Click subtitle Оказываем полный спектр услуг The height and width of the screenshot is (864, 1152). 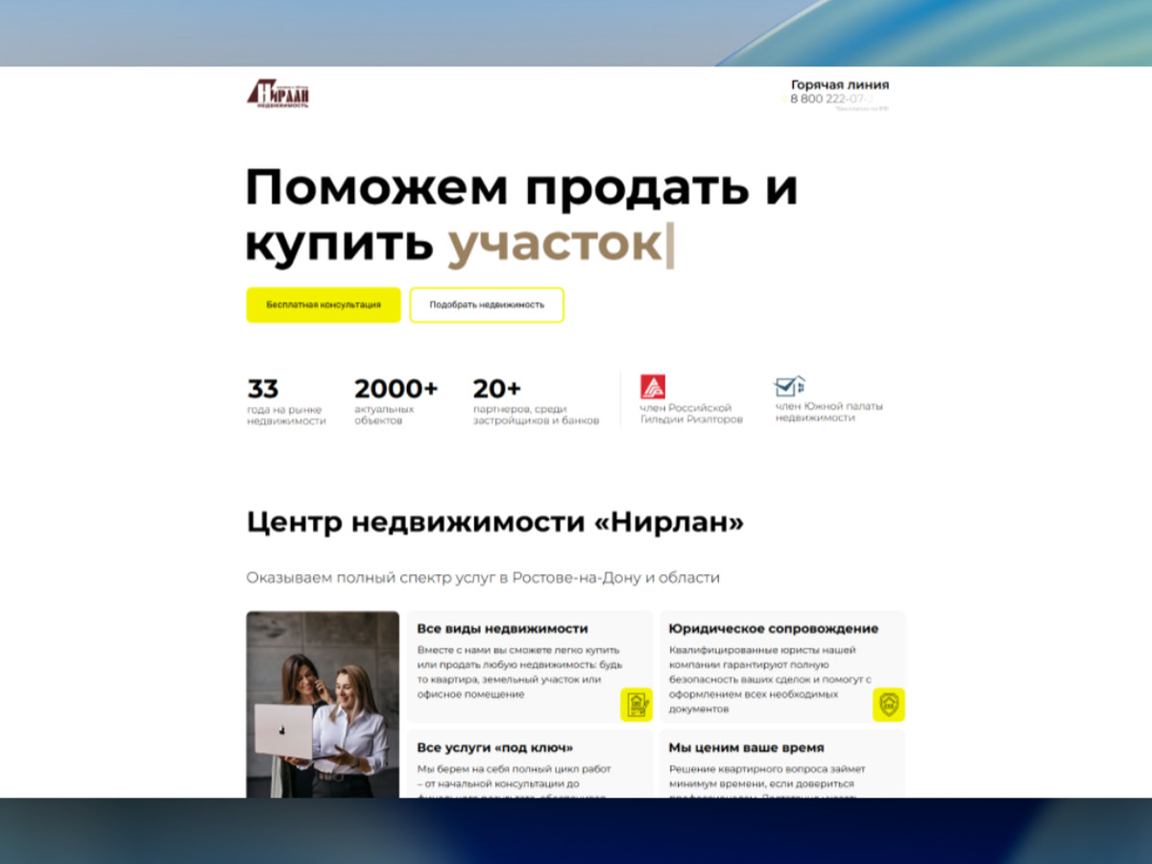pos(483,578)
